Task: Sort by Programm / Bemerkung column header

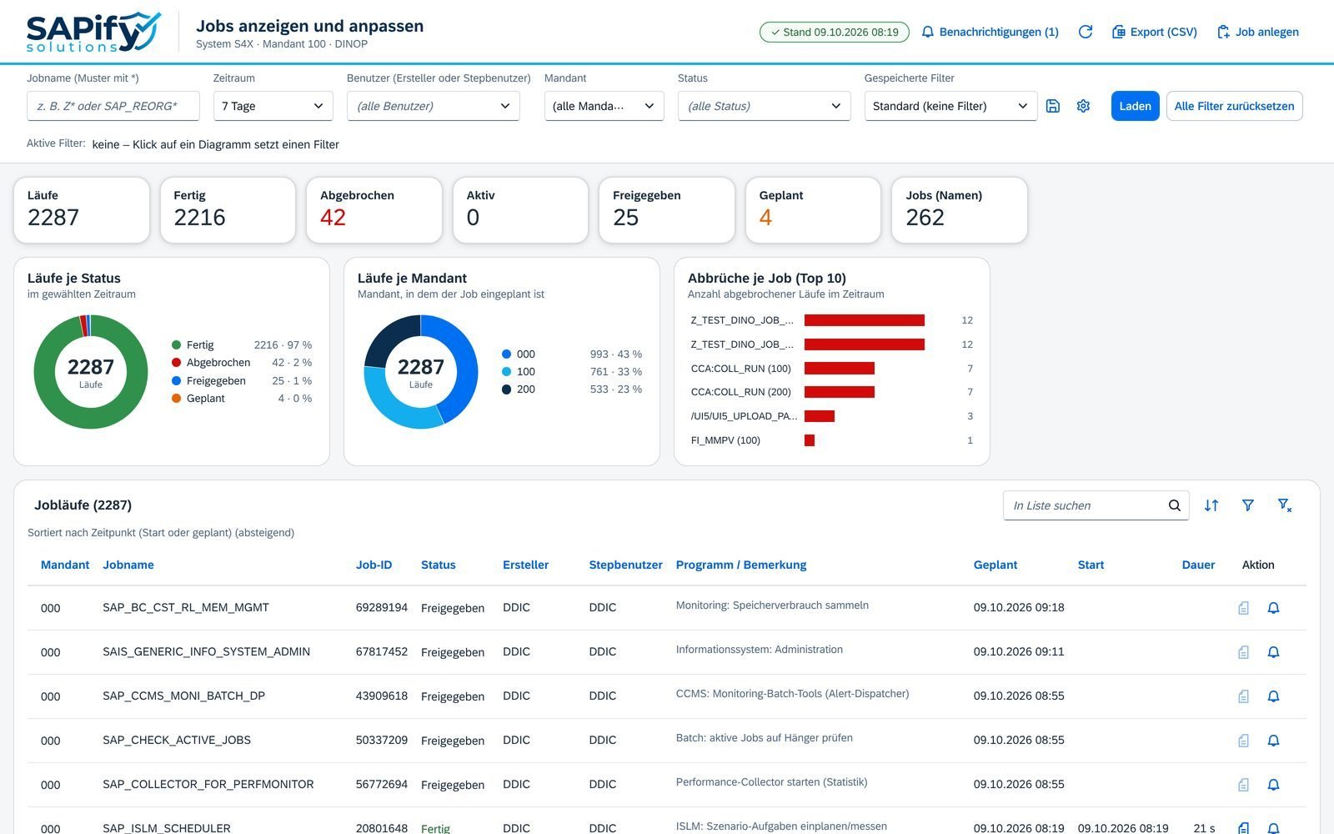Action: [741, 565]
